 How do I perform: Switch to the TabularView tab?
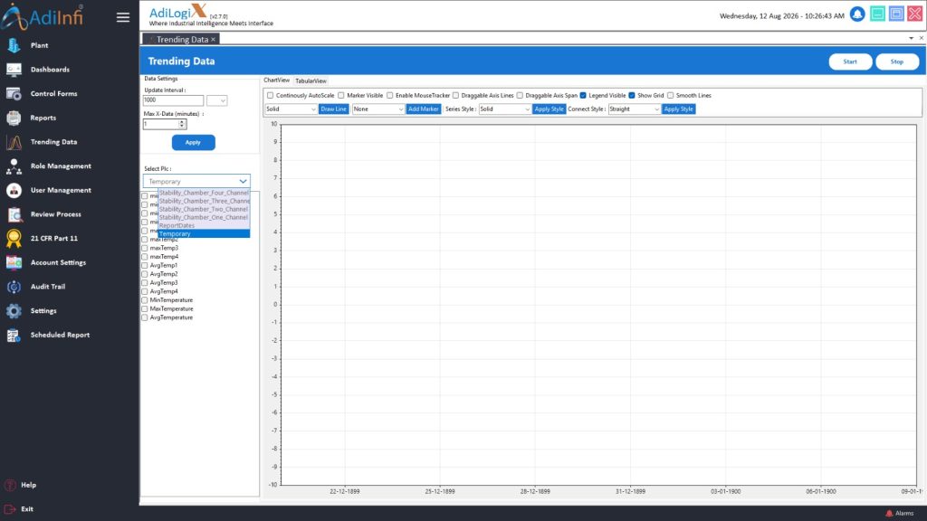(x=311, y=81)
